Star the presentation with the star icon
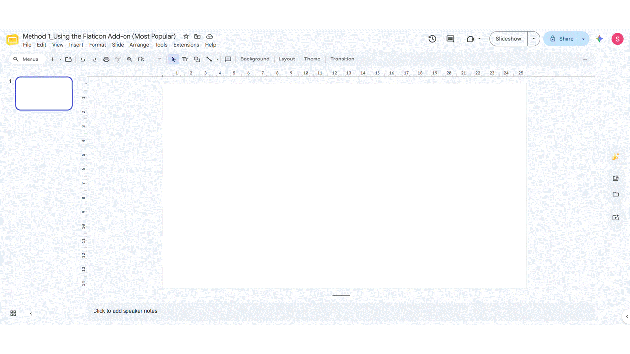The height and width of the screenshot is (354, 630). tap(186, 36)
